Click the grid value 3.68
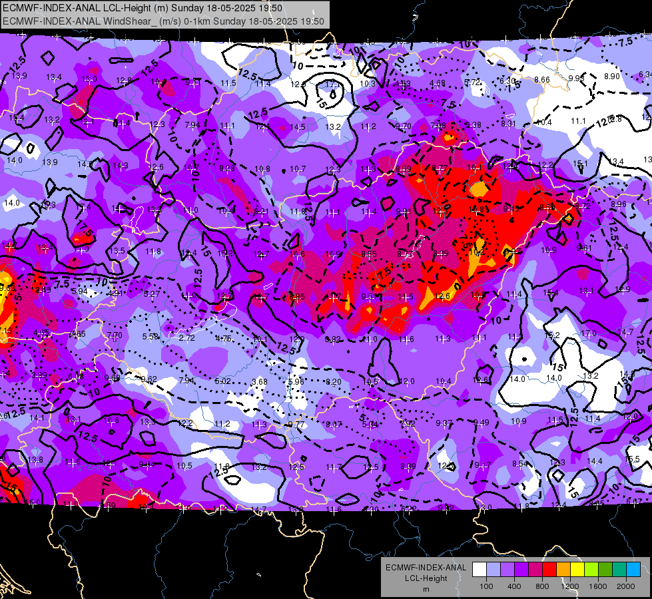 pyautogui.click(x=260, y=381)
